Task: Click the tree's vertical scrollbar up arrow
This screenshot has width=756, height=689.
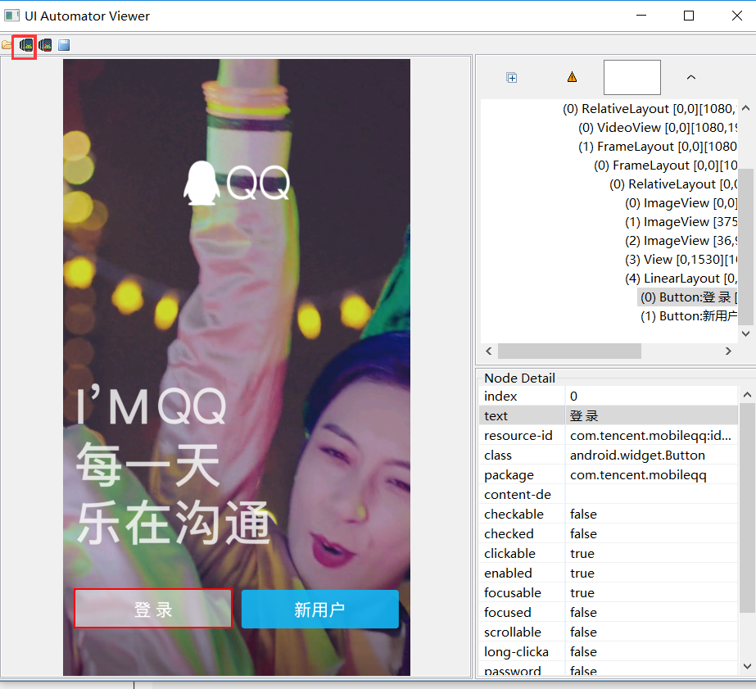Action: point(746,108)
